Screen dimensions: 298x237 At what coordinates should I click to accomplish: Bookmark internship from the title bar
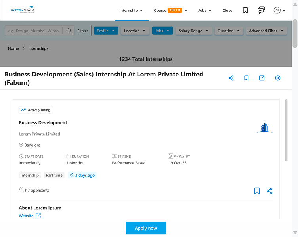(x=246, y=78)
